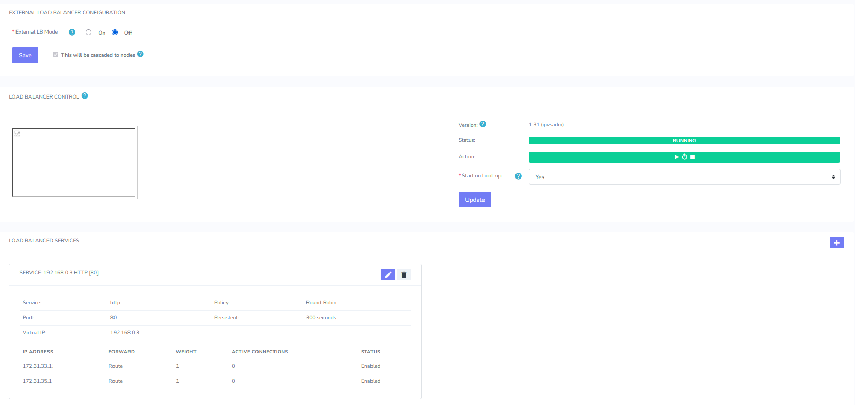Click Route in the 172.31.35.1 row
Image resolution: width=855 pixels, height=405 pixels.
point(116,381)
